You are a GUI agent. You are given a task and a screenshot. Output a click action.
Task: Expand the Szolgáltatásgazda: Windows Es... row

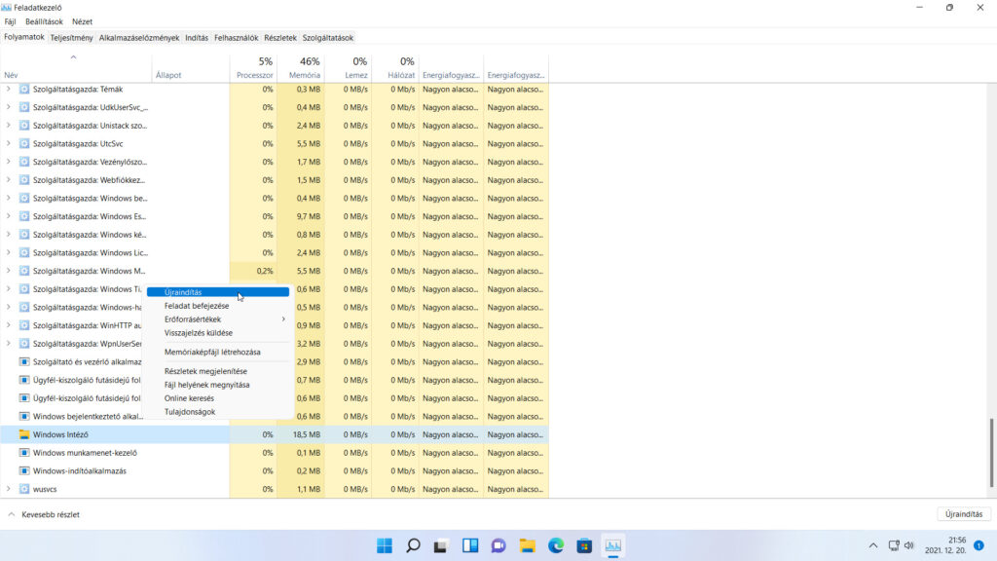[x=8, y=216]
